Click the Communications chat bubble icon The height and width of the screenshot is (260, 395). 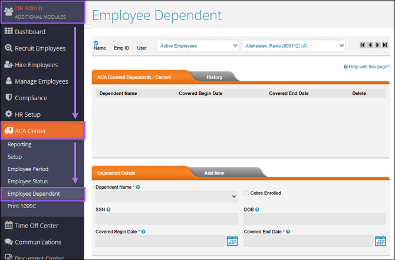click(9, 242)
